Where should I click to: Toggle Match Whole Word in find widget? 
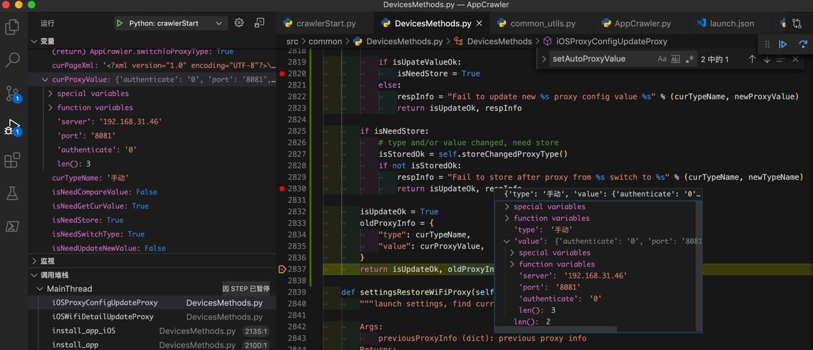(675, 59)
